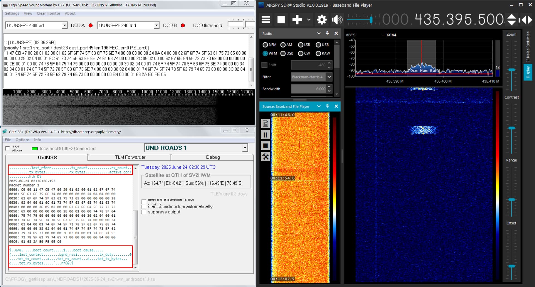Switch to the Debug tab
535x287 pixels.
[x=213, y=157]
